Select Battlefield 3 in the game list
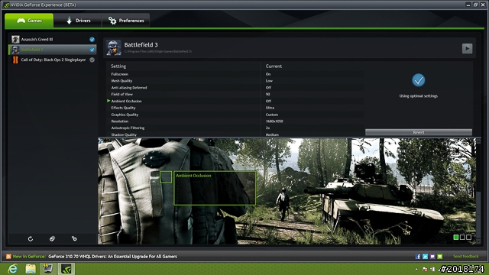The height and width of the screenshot is (275, 489). [53, 50]
